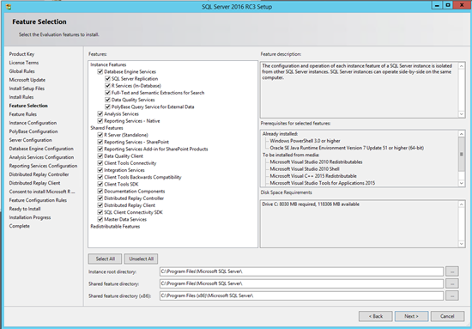Viewport: 472px width, 329px height.
Task: Click the Unselect All button
Action: [142, 259]
